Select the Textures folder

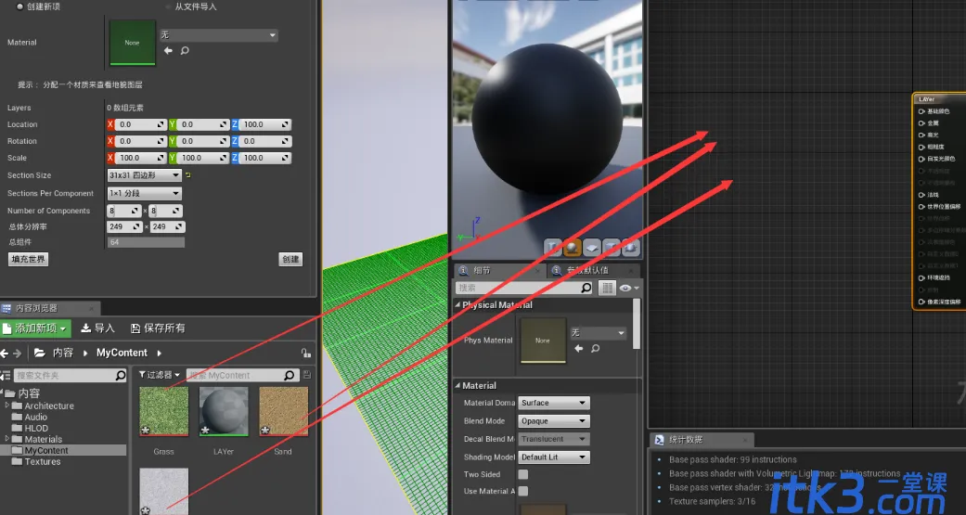(43, 461)
